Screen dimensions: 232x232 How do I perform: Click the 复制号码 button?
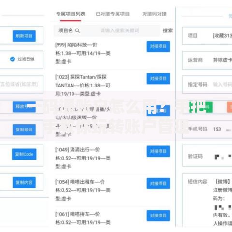tap(24, 130)
